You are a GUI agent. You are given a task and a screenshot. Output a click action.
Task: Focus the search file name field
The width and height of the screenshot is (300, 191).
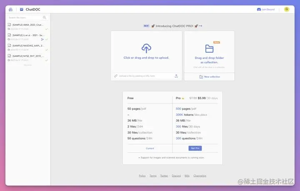(x=28, y=17)
